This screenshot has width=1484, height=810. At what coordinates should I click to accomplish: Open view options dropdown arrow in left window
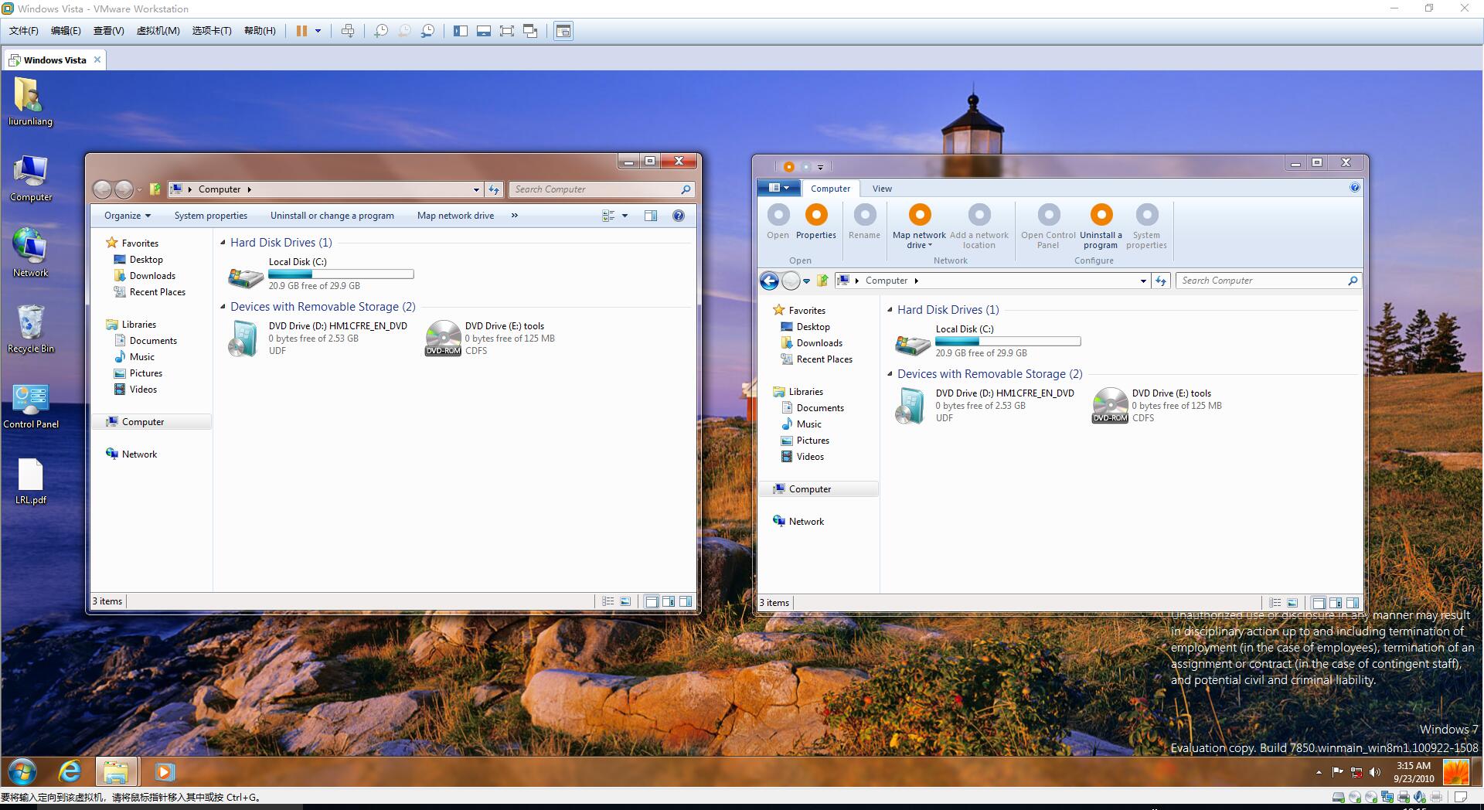click(x=625, y=216)
